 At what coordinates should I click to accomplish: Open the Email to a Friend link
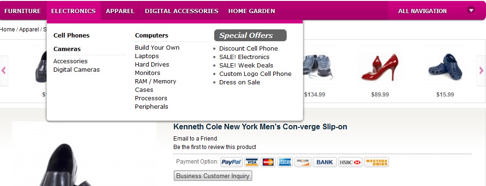click(195, 139)
